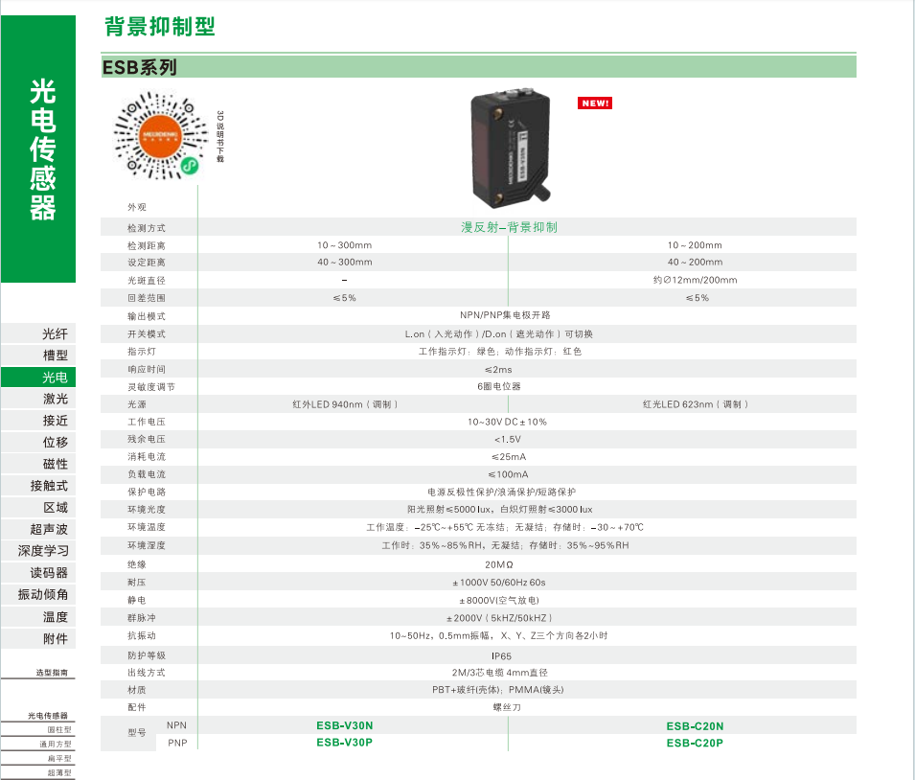
Task: Open the 圆柱型 sub-category link
Action: point(59,730)
